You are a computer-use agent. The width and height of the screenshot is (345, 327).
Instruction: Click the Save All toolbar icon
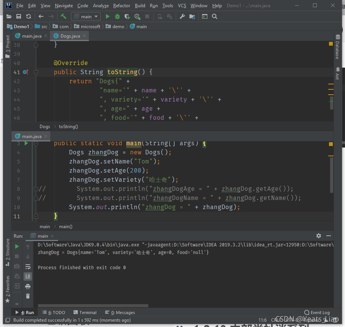(18, 16)
